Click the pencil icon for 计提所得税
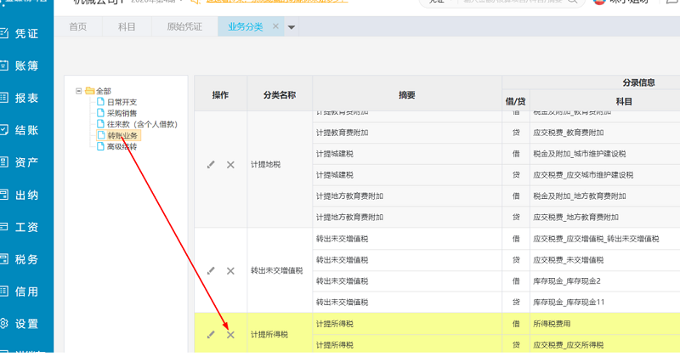Image resolution: width=680 pixels, height=357 pixels. tap(211, 334)
